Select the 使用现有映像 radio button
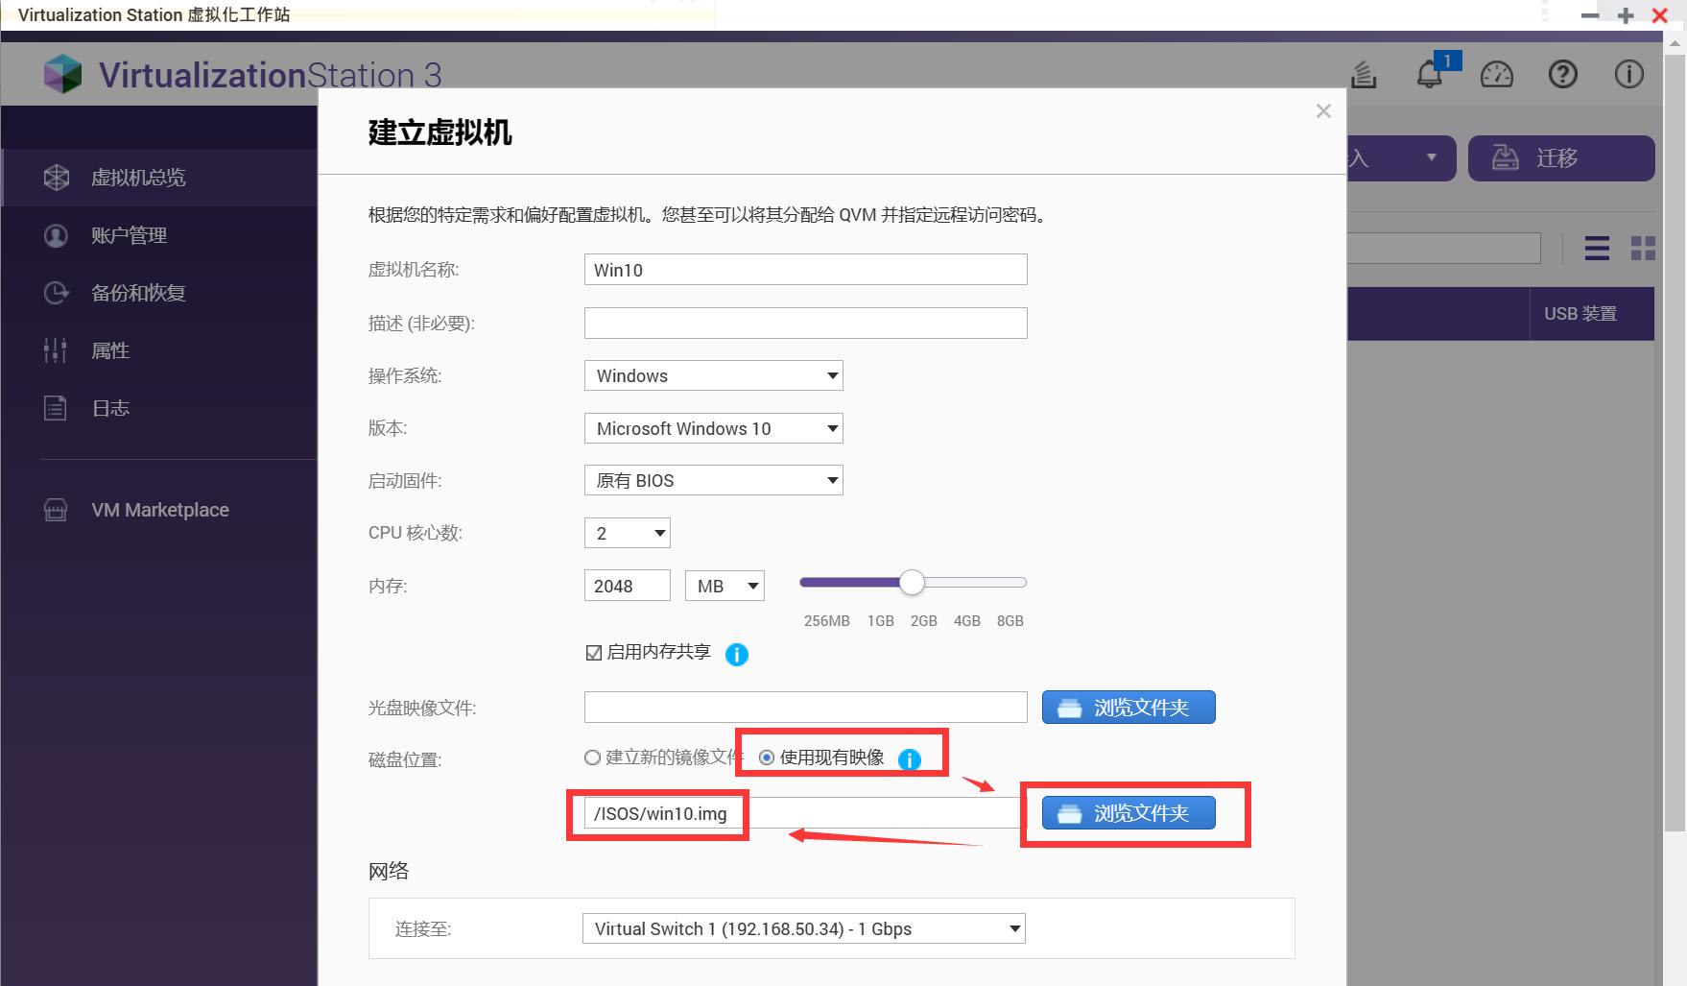This screenshot has height=986, width=1687. (765, 758)
